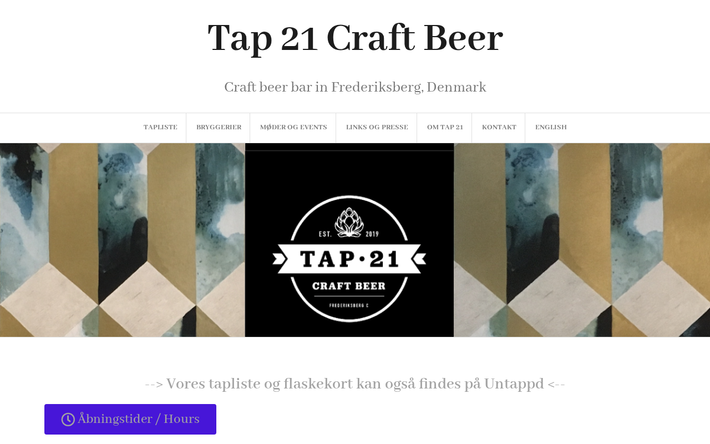Image resolution: width=710 pixels, height=444 pixels.
Task: Click the clock icon on Hours button
Action: coord(68,420)
